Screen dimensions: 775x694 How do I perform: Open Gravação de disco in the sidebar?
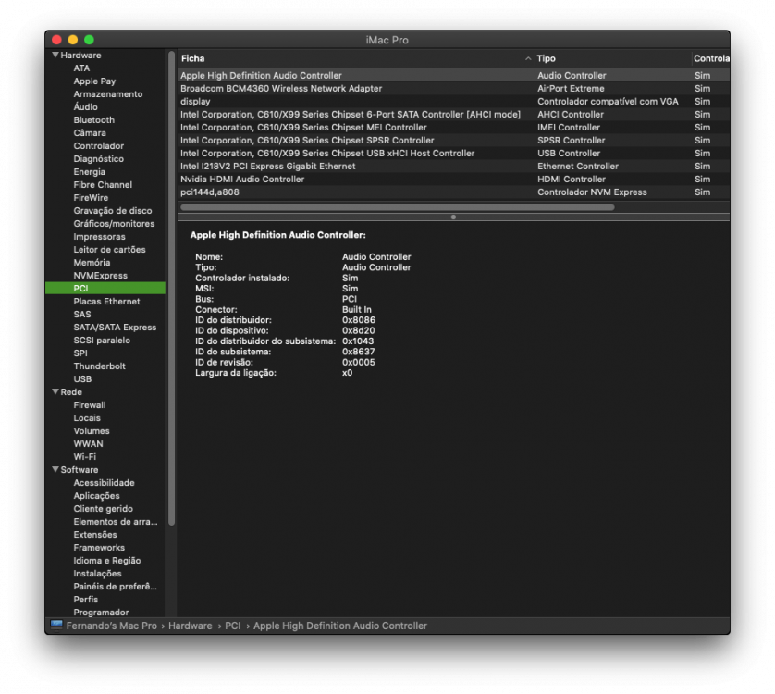tap(113, 211)
